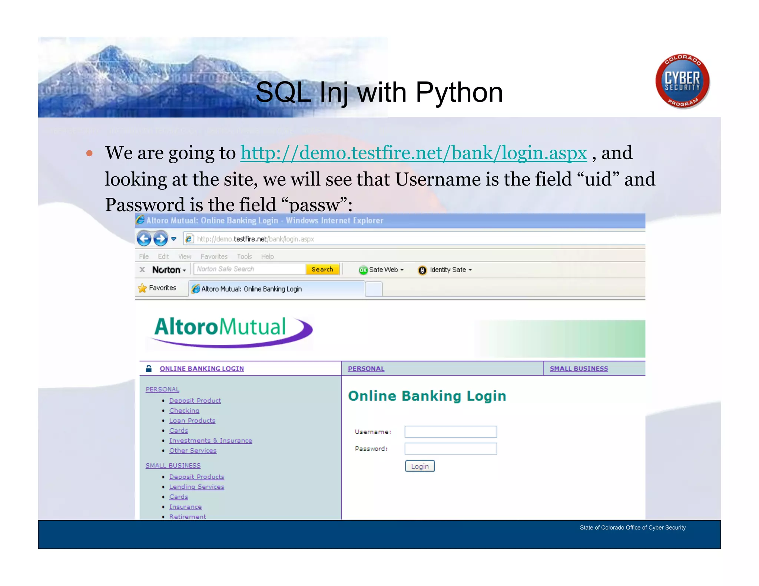Click the Login button

tap(420, 466)
